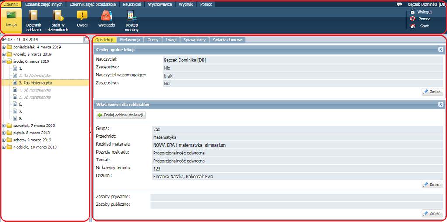Expand czwartek, 7 marca 2019
Screen dimensions: 447x222
[3, 126]
